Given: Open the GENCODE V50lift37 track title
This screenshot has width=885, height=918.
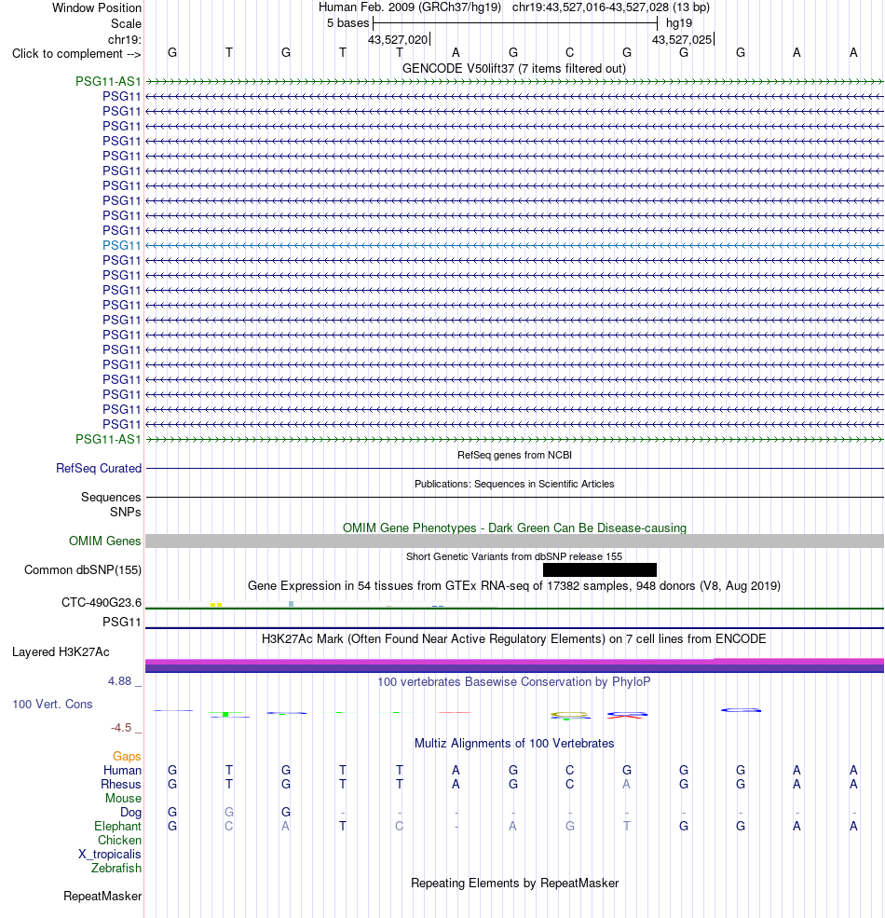Looking at the screenshot, I should 514,68.
